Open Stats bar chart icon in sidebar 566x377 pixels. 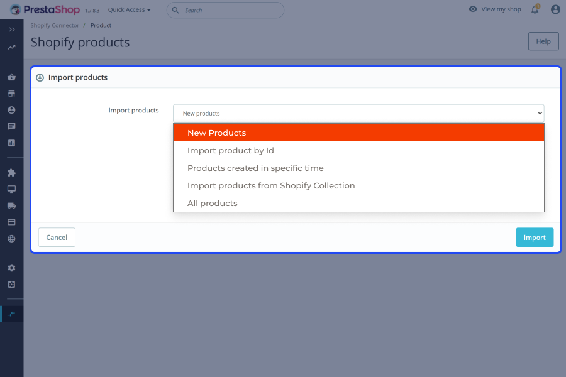click(11, 143)
